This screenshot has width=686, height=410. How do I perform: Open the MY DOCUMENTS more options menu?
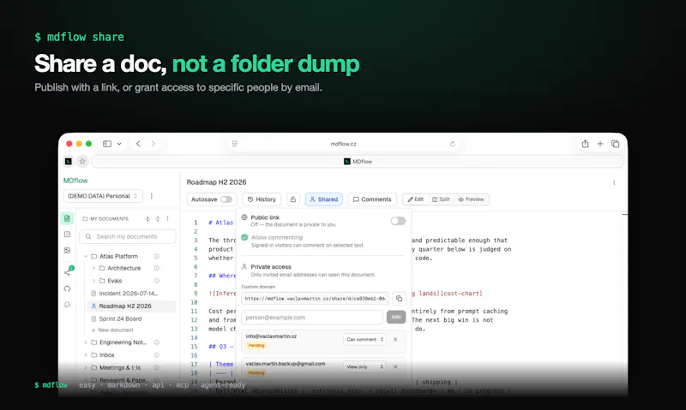[167, 219]
